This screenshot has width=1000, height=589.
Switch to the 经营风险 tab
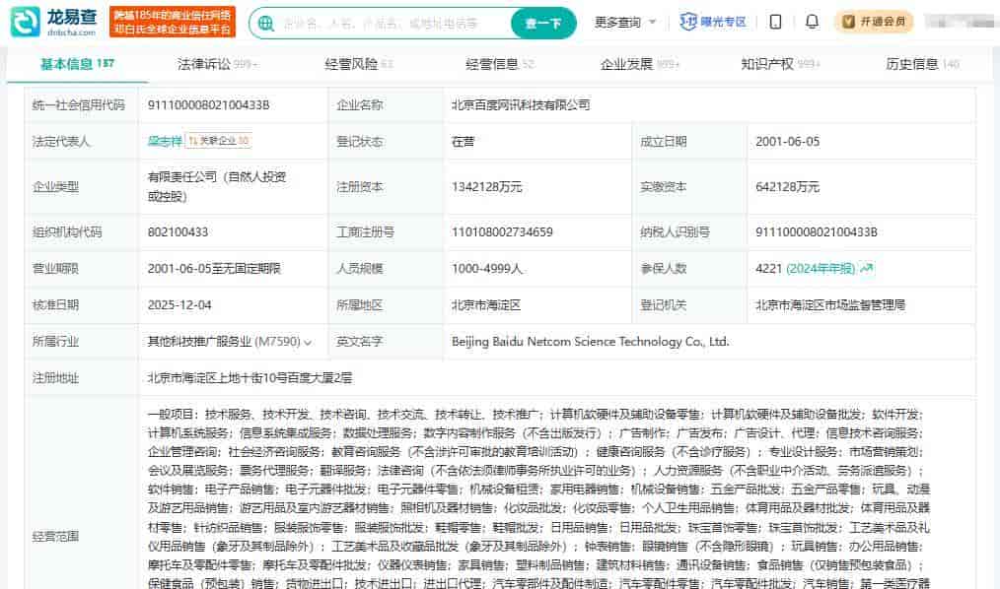click(358, 64)
